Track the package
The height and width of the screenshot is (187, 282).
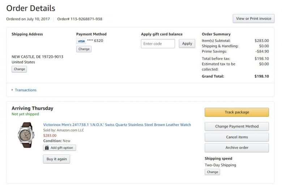coord(236,112)
